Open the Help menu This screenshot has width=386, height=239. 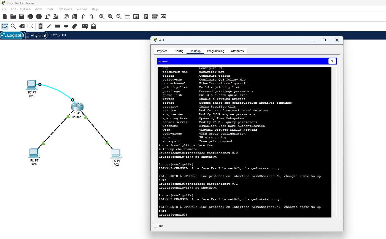point(95,9)
